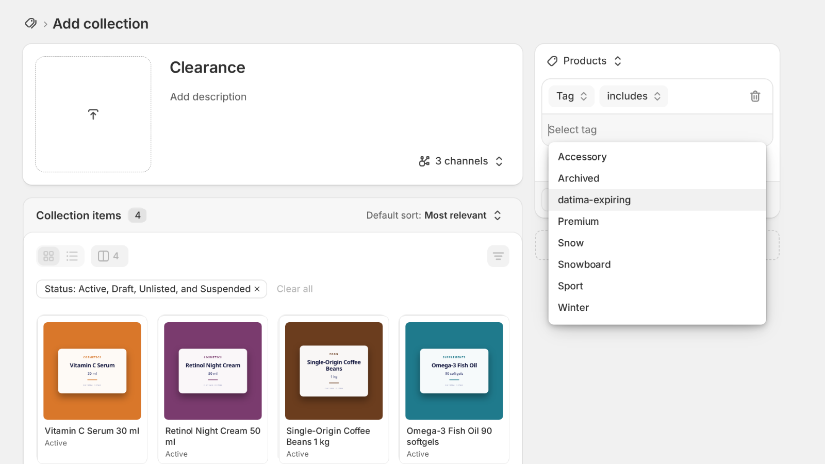Remove the Status filter chip
Image resolution: width=825 pixels, height=464 pixels.
[257, 289]
